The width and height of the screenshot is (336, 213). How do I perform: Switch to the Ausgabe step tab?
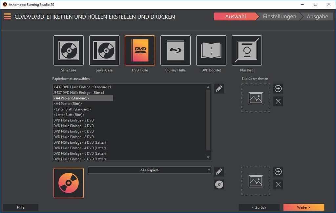317,16
